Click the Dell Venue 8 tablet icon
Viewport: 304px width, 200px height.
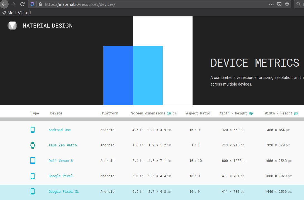tap(33, 161)
